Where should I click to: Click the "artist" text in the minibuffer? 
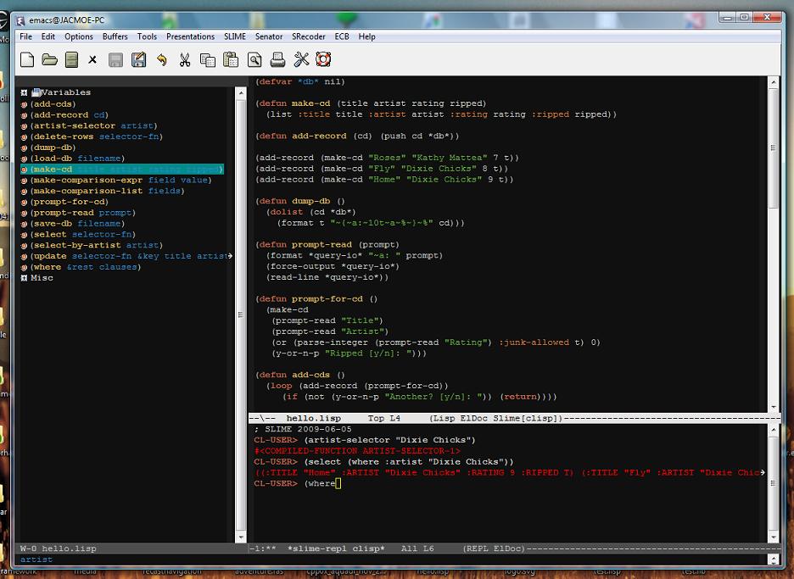pyautogui.click(x=36, y=560)
